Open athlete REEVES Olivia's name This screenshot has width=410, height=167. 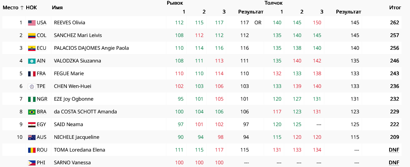click(69, 23)
